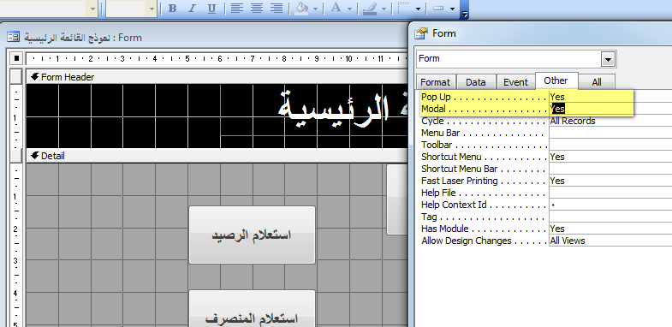Apply the Line/Border Color brush
Screen dimensions: 672x327
coord(370,9)
